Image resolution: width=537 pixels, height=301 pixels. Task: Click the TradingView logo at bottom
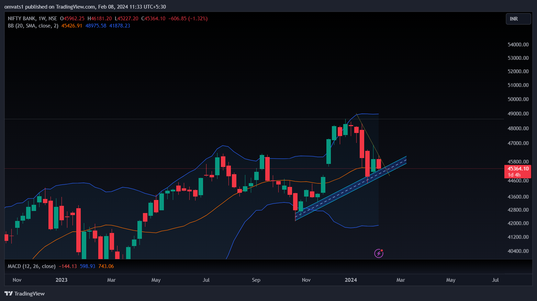[25, 293]
